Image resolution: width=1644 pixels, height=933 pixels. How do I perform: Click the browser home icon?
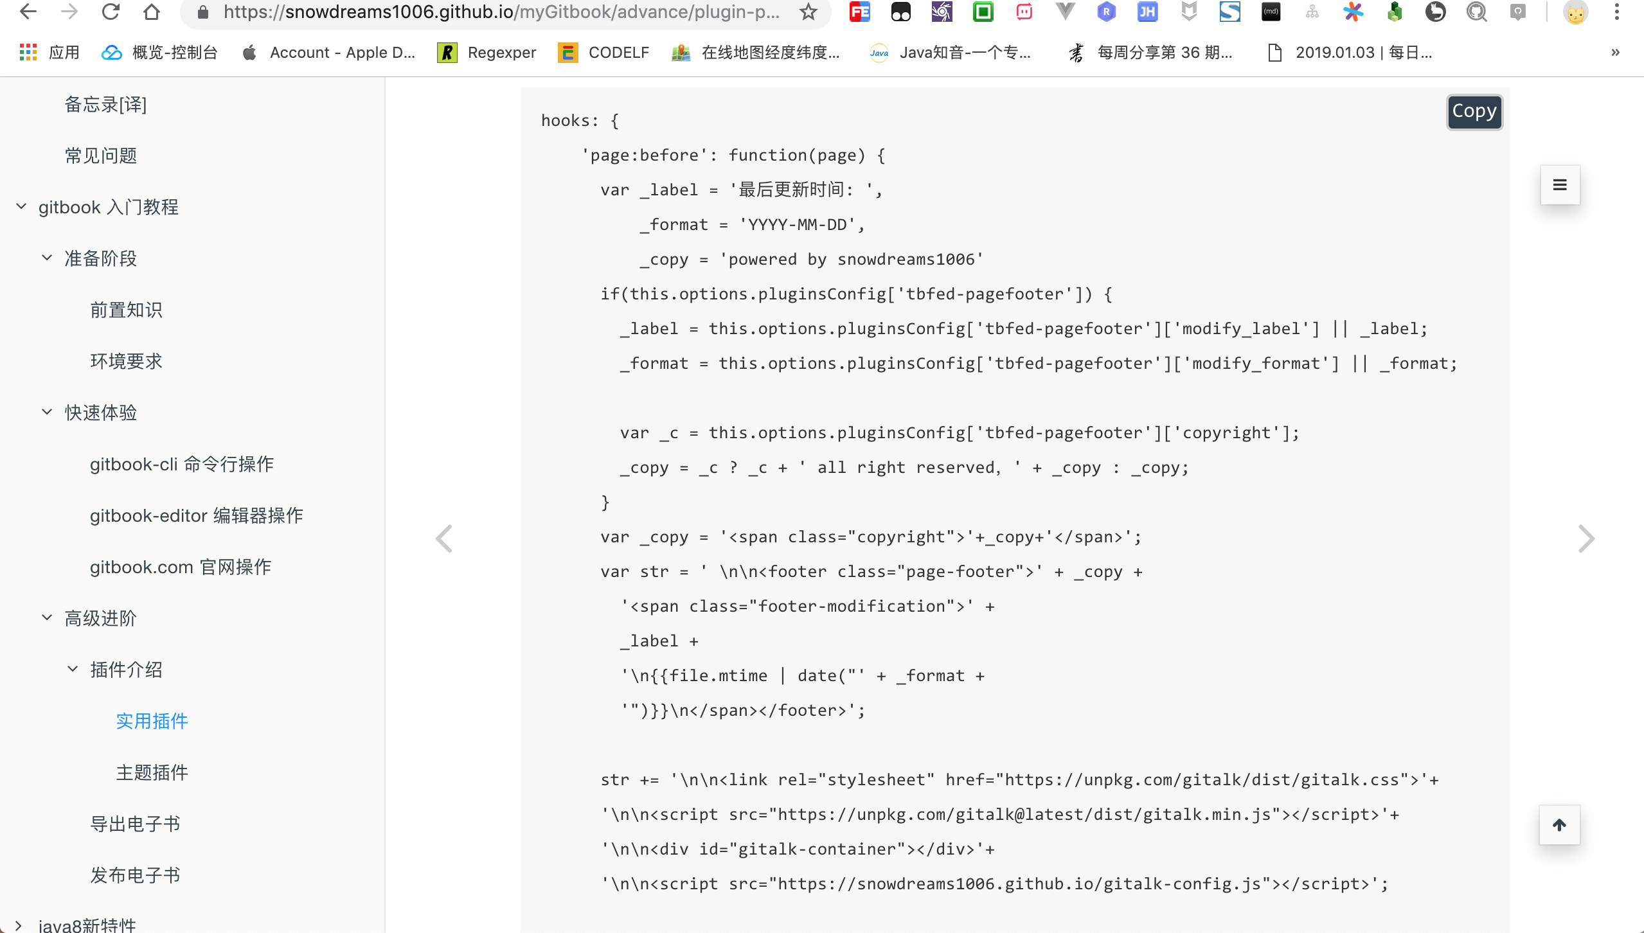pyautogui.click(x=151, y=12)
